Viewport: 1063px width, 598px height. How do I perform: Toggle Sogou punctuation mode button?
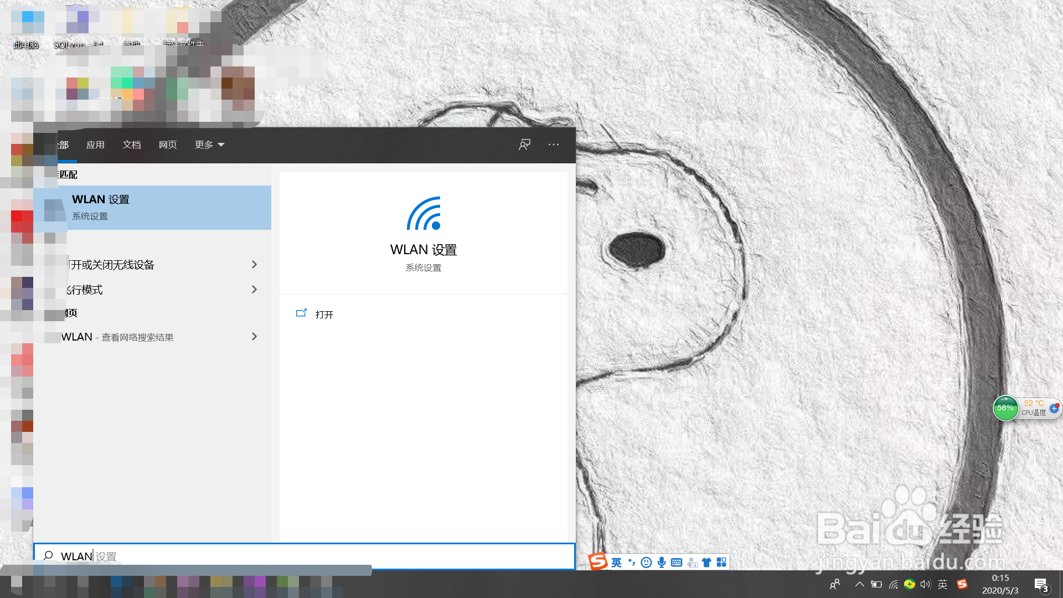tap(632, 563)
